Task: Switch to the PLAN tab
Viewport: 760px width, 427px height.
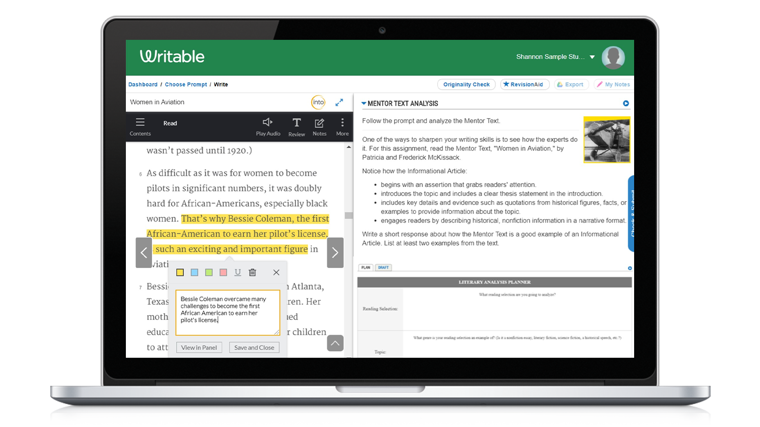Action: tap(366, 267)
